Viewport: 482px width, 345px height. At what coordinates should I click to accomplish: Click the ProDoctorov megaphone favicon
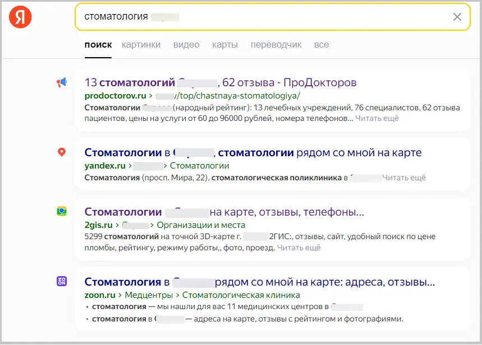tap(62, 82)
